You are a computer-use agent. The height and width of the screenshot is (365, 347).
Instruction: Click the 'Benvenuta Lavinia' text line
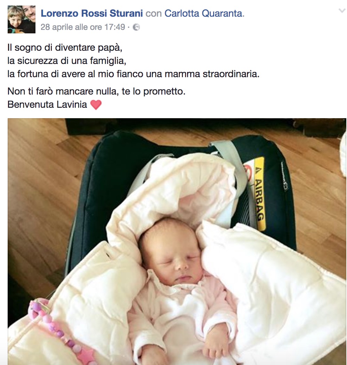47,104
